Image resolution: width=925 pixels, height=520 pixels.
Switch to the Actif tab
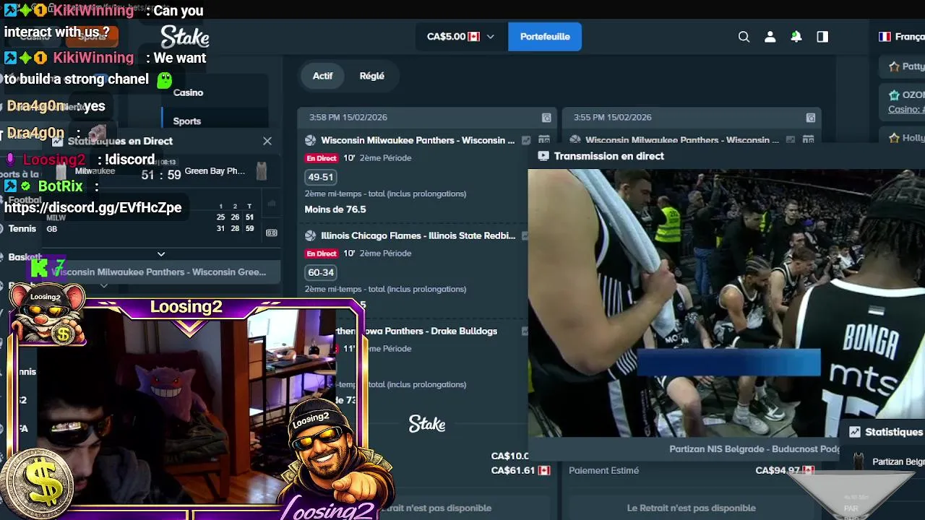[323, 76]
